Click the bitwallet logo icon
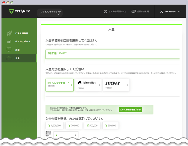Viewport: 188px width, 146px height. pyautogui.click(x=80, y=83)
